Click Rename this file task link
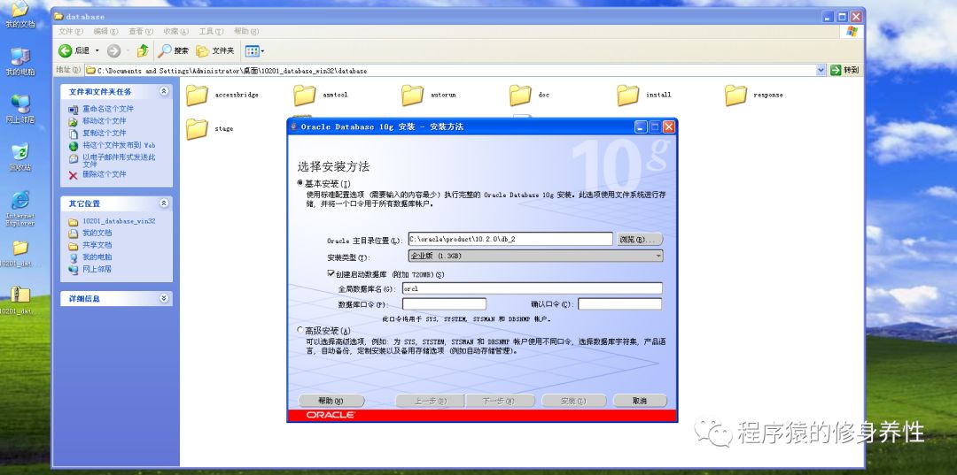Image resolution: width=957 pixels, height=475 pixels. tap(101, 109)
